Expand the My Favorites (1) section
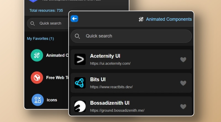Screen dimensions: 221x122 [x=40, y=39]
